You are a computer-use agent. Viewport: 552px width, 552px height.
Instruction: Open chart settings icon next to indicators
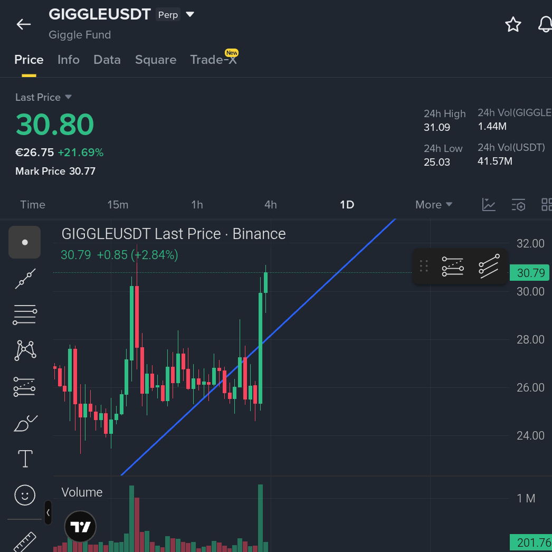point(519,205)
